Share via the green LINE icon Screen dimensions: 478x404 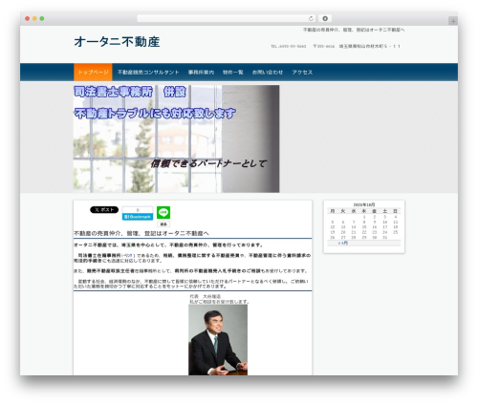(163, 212)
